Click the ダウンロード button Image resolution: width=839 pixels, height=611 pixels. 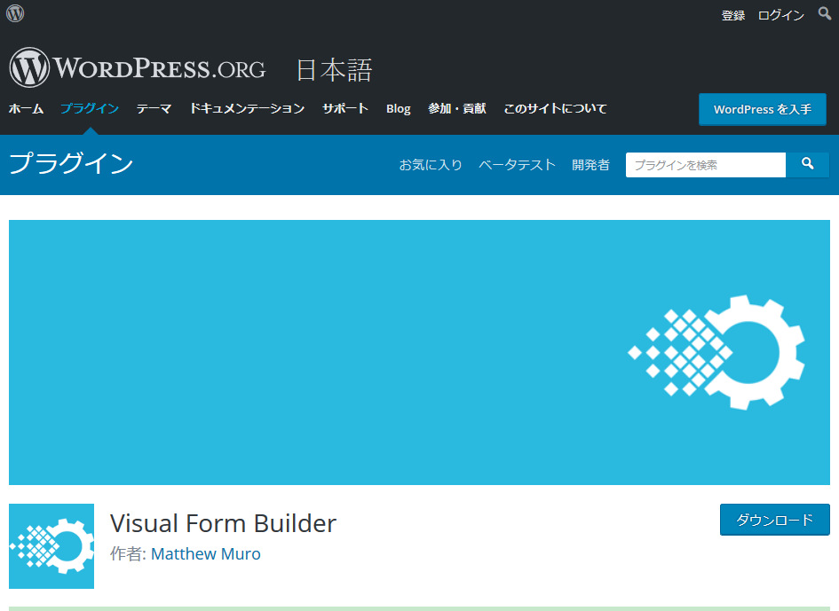coord(775,520)
